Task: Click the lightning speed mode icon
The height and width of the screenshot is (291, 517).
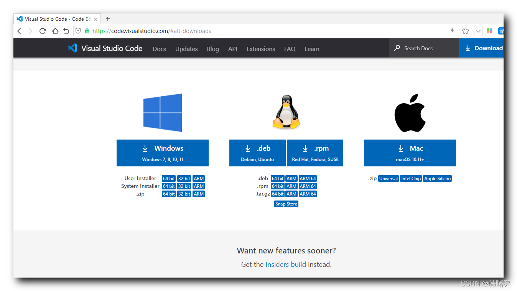Action: tap(452, 31)
